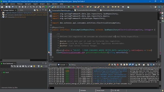Click the Boot Dashboard filter funnel icon
Screen dimensions: 164x92
[x=38, y=66]
